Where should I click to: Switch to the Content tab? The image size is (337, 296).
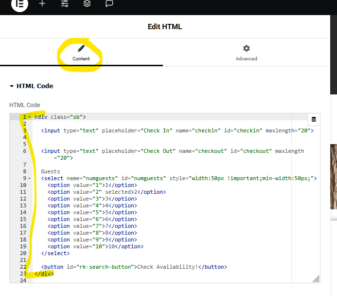pyautogui.click(x=81, y=53)
